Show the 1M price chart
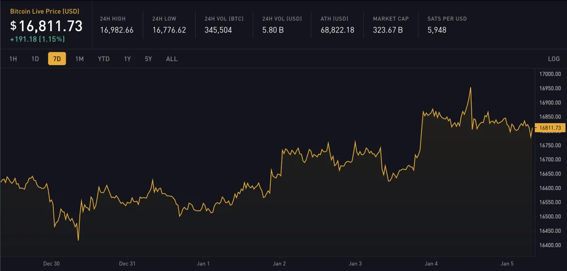This screenshot has width=567, height=271. point(79,59)
